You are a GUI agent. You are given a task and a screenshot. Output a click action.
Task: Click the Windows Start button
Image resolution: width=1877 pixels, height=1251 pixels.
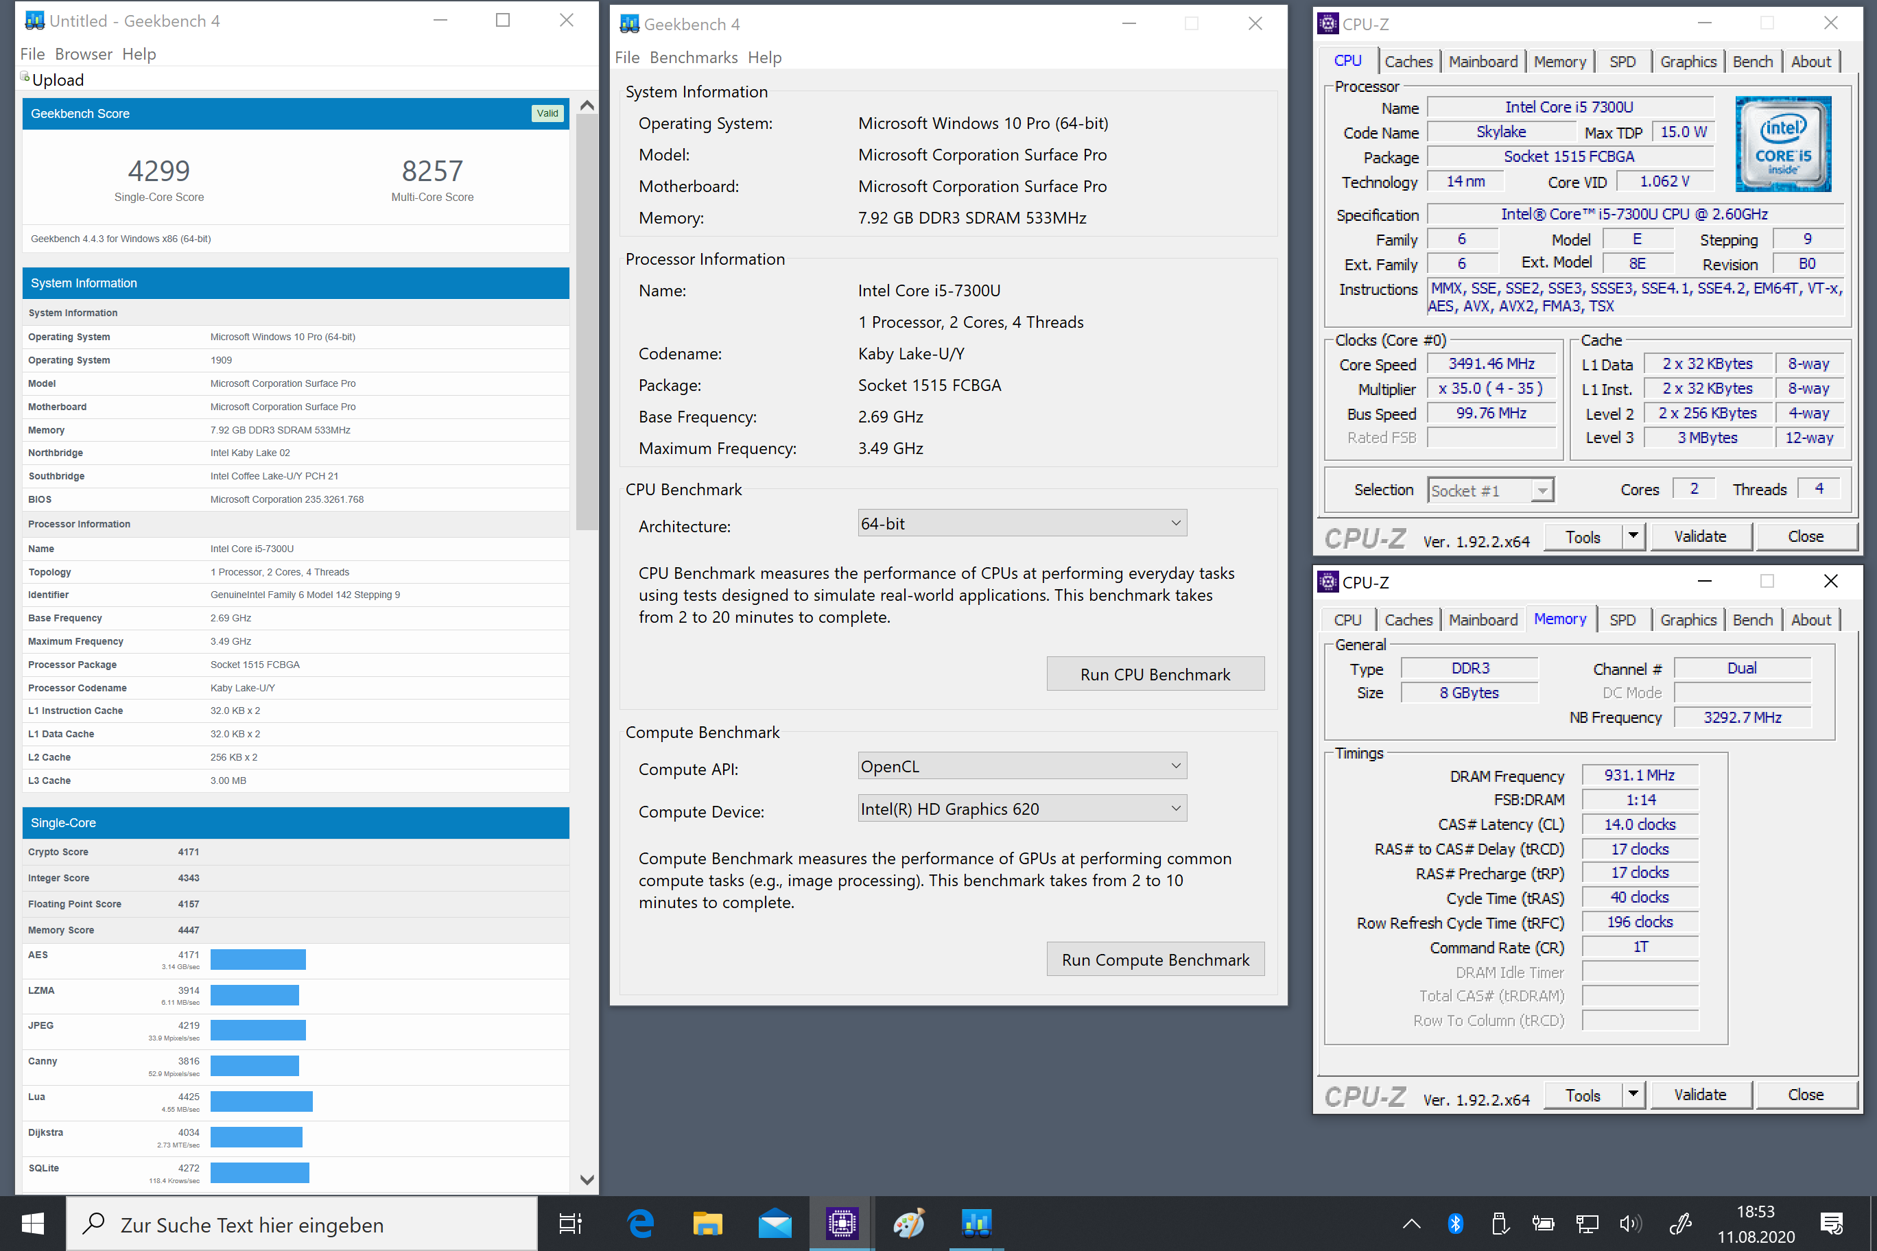click(33, 1223)
